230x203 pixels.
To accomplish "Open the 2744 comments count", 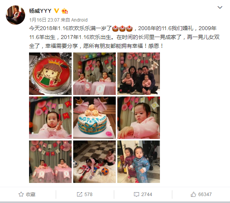I will point(147,195).
